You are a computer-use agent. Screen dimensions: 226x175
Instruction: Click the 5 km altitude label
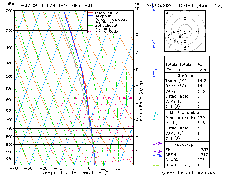coord(137,86)
